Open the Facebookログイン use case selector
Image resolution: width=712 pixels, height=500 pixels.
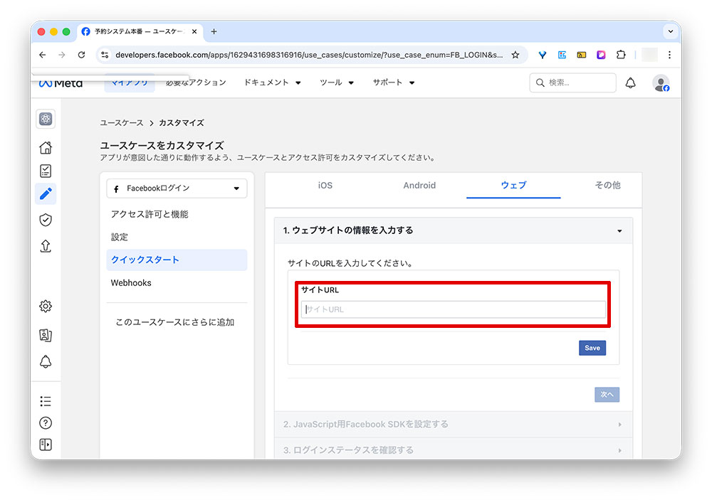177,188
